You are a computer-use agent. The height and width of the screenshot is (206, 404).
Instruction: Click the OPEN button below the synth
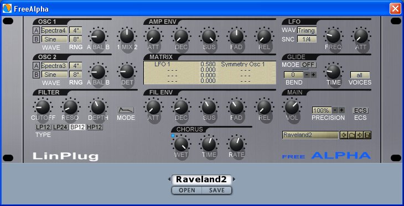187,191
